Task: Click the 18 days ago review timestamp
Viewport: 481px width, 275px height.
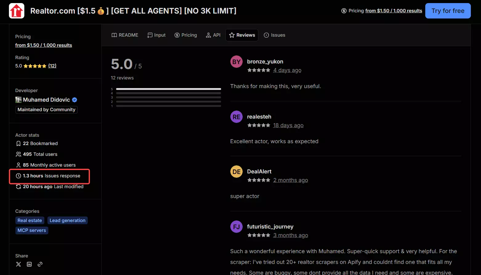Action: 288,125
